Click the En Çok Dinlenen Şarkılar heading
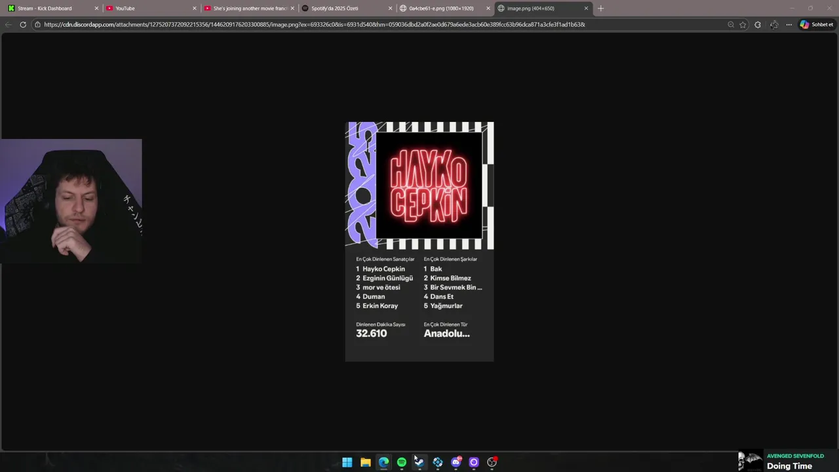 coord(450,259)
